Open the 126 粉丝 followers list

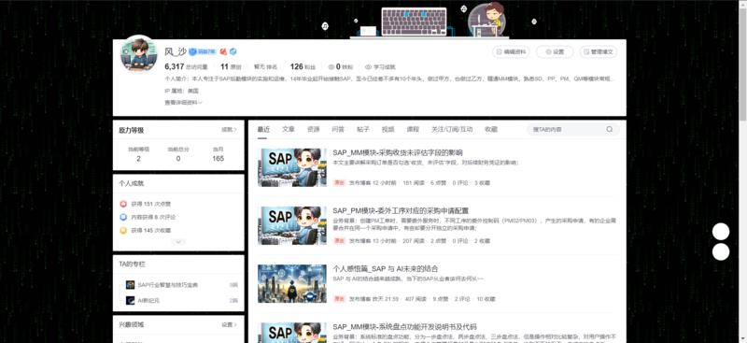tap(303, 66)
